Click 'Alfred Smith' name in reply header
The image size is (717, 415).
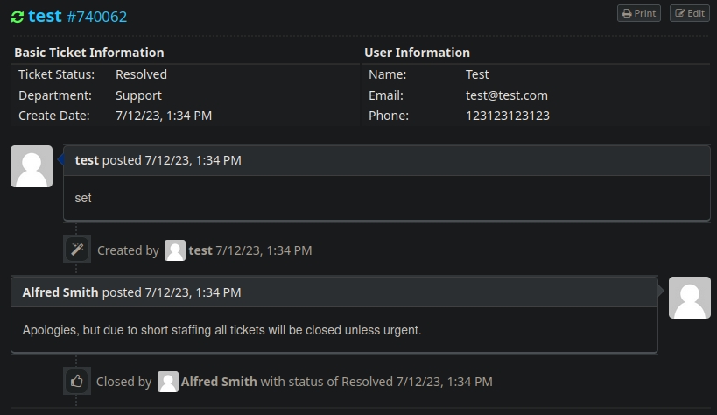coord(60,292)
